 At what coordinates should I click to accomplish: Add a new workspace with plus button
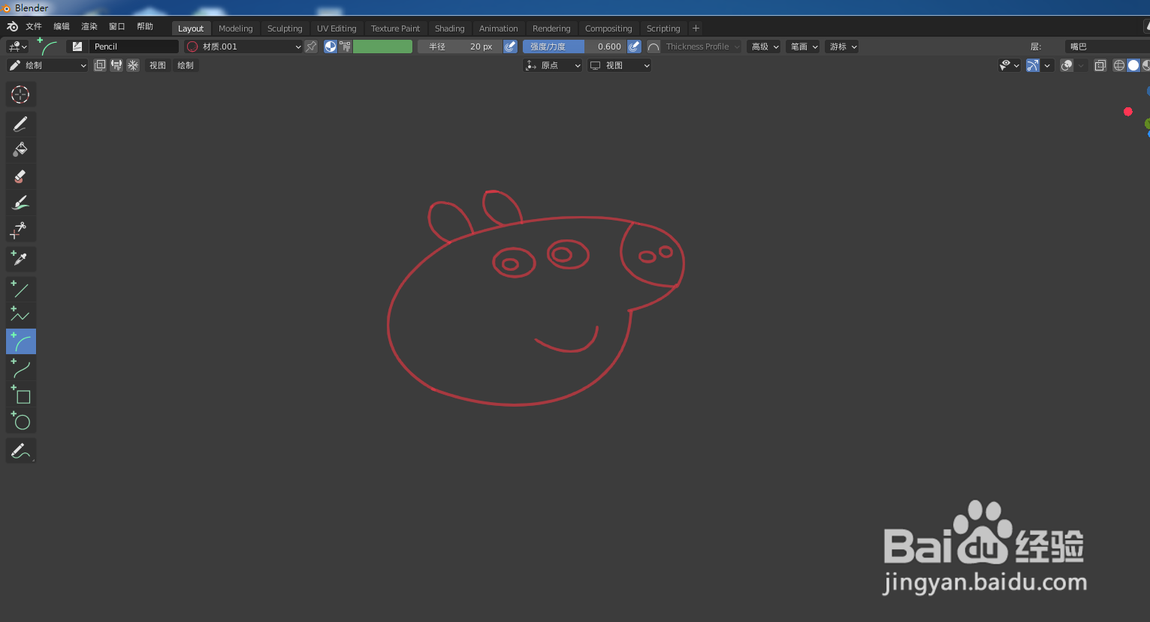[x=695, y=28]
